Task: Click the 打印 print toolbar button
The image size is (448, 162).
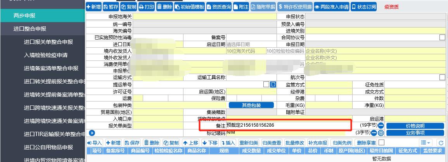Action: [147, 7]
